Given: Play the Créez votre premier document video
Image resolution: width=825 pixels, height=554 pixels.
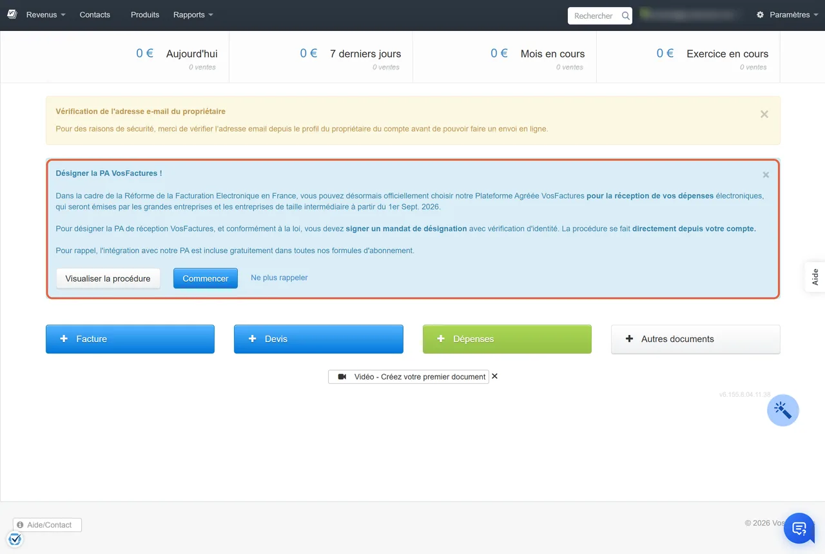Looking at the screenshot, I should tap(409, 377).
